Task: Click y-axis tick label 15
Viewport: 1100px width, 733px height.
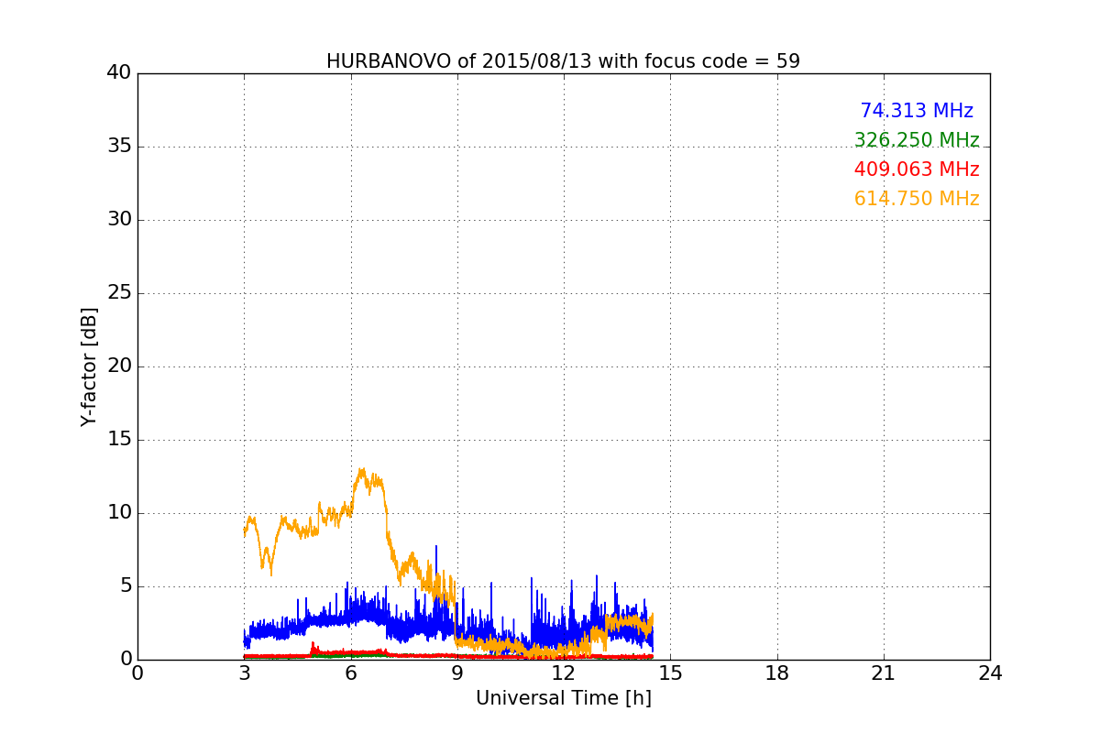Action: point(119,440)
